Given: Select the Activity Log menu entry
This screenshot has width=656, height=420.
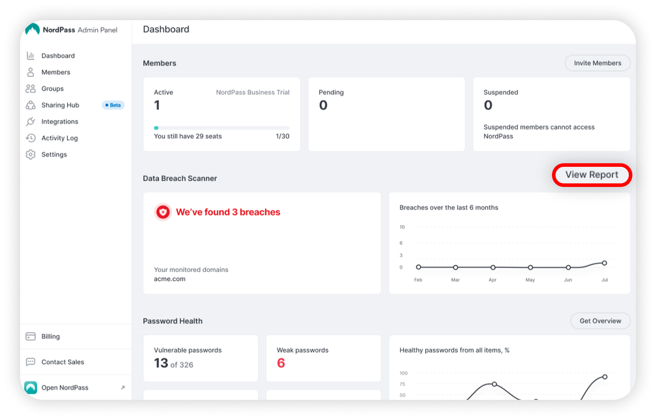Looking at the screenshot, I should (x=59, y=138).
